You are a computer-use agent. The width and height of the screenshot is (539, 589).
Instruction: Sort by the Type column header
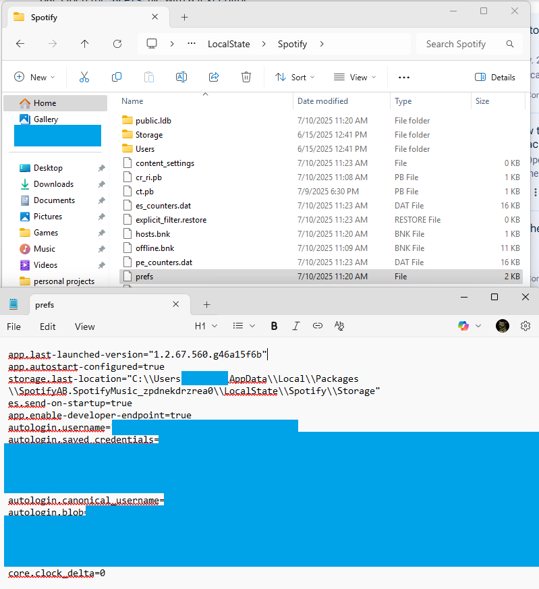[431, 101]
